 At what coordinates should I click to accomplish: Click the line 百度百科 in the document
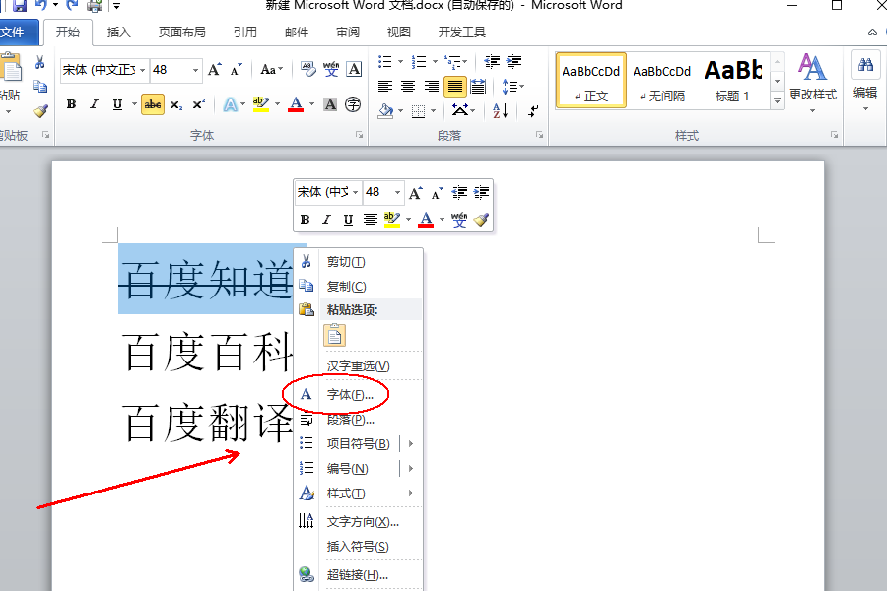[x=207, y=352]
